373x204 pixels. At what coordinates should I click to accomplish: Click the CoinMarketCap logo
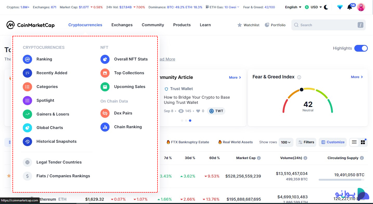coord(31,25)
